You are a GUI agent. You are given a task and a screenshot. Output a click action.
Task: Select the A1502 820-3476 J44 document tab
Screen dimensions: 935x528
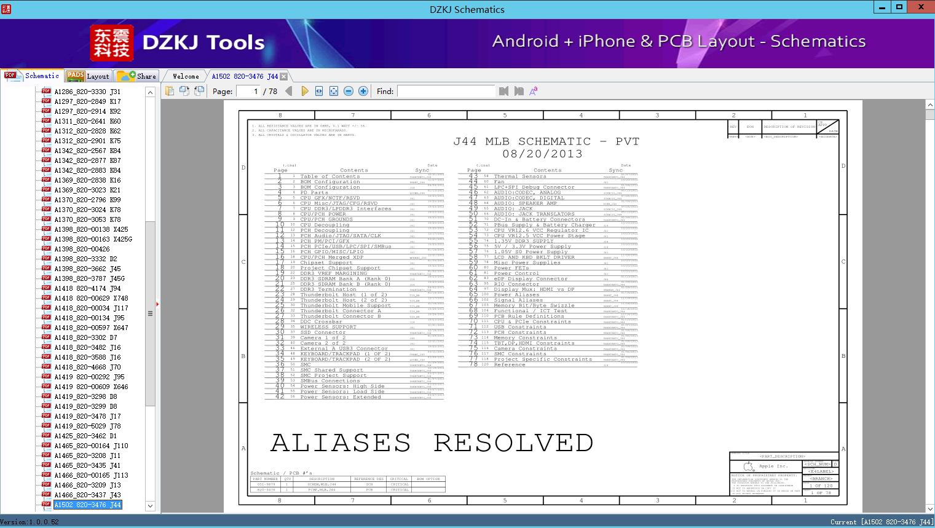coord(245,76)
